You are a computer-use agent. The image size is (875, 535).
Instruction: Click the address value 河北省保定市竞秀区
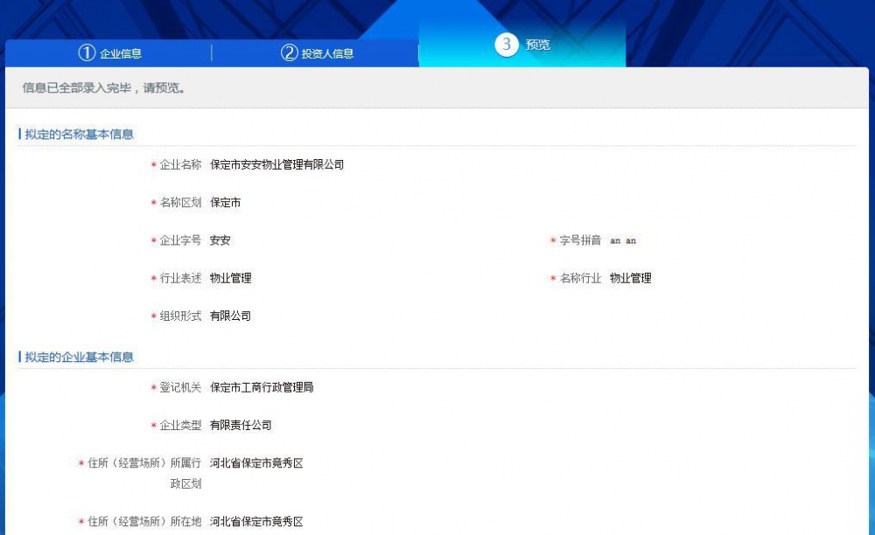click(256, 462)
